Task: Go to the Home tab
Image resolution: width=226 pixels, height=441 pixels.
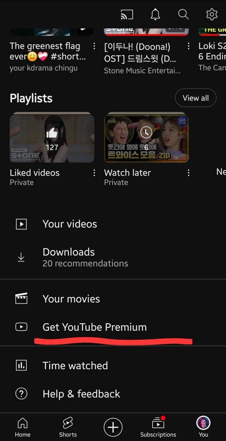Action: (x=23, y=428)
